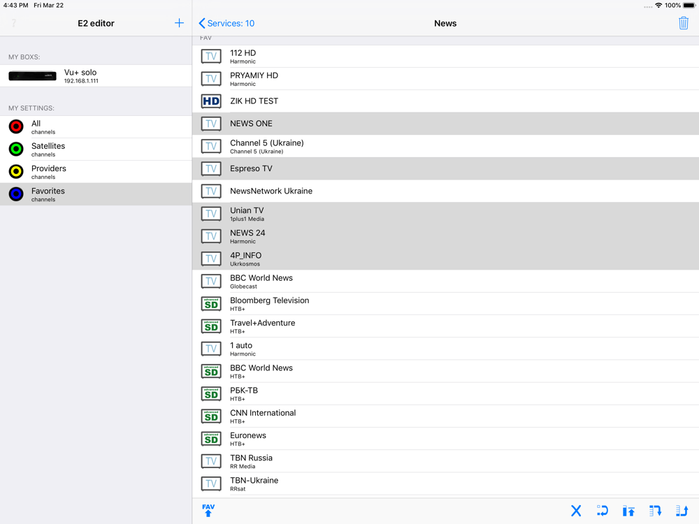Select the NEWS 24 channel
The image size is (699, 524).
(x=445, y=236)
